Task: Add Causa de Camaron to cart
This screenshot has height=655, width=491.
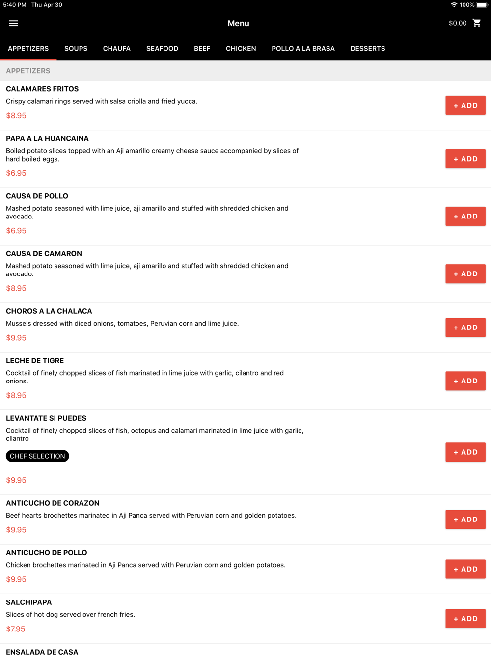Action: pos(465,274)
